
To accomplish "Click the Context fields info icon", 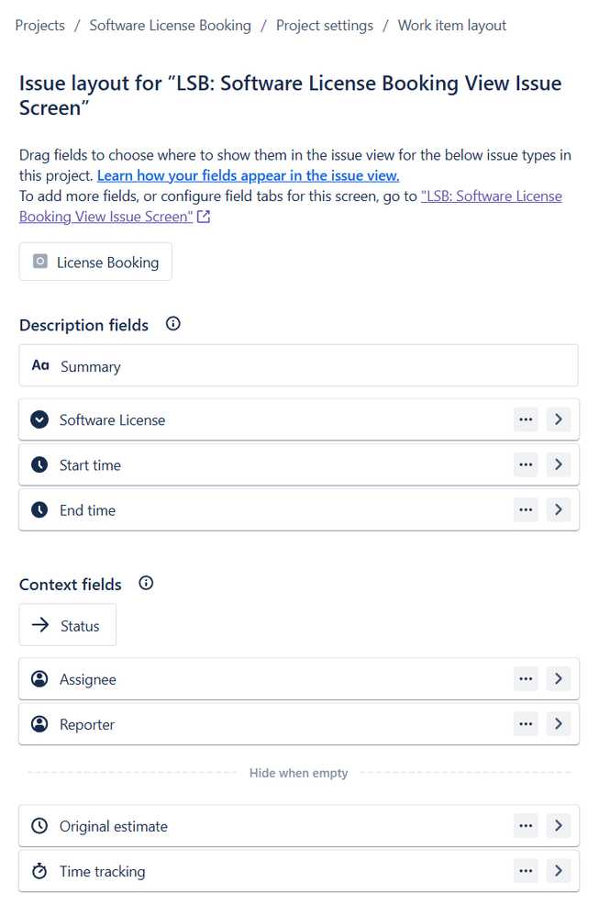I will coord(146,583).
